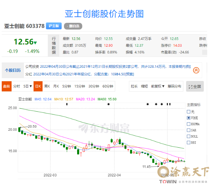The height and width of the screenshot is (185, 211).
Task: Click the 2022-03 date axis label
Action: (x=50, y=175)
